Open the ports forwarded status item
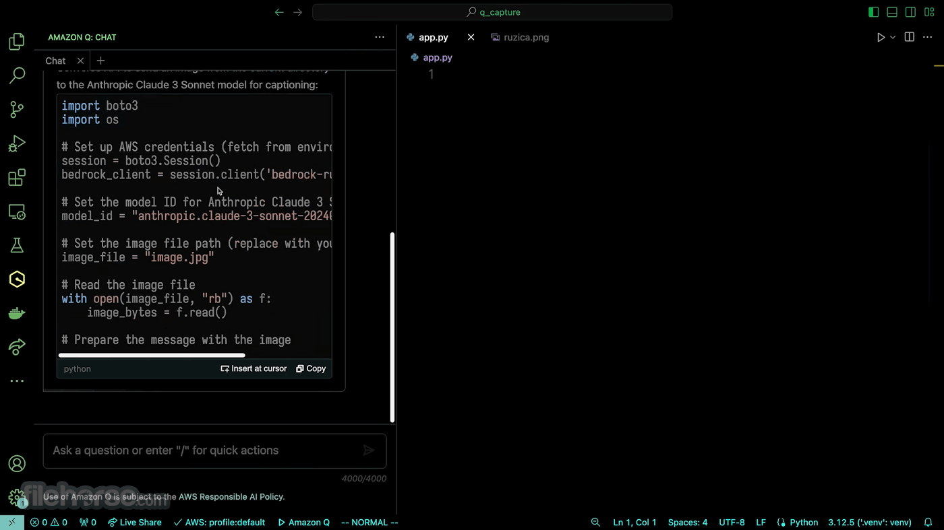The image size is (944, 530). (88, 523)
